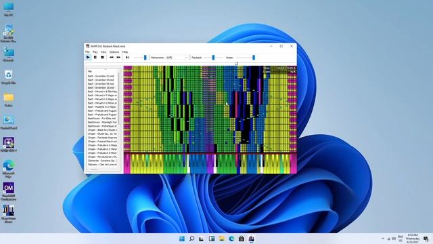Select Chopin - Funeral March file

pyautogui.click(x=102, y=142)
